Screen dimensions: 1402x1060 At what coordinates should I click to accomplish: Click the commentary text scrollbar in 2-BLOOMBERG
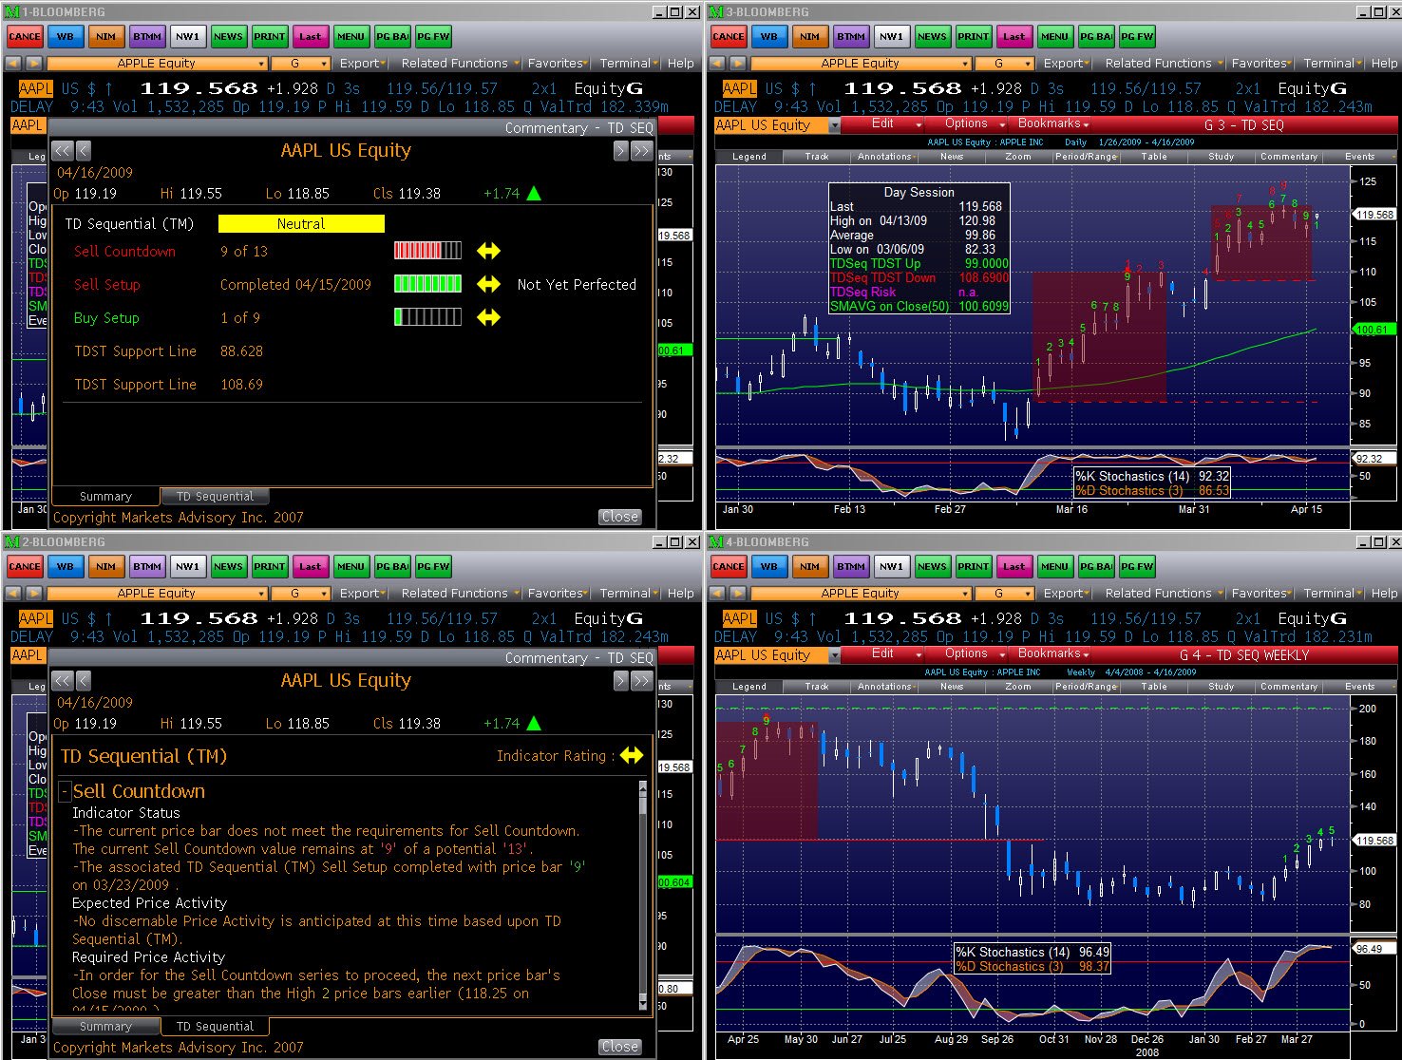click(x=643, y=897)
